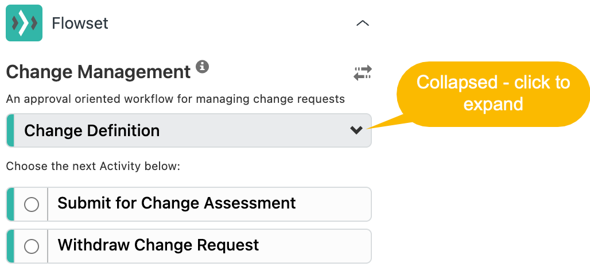Click the Change Definition status bar
Screen dimensions: 590x270
(x=189, y=130)
